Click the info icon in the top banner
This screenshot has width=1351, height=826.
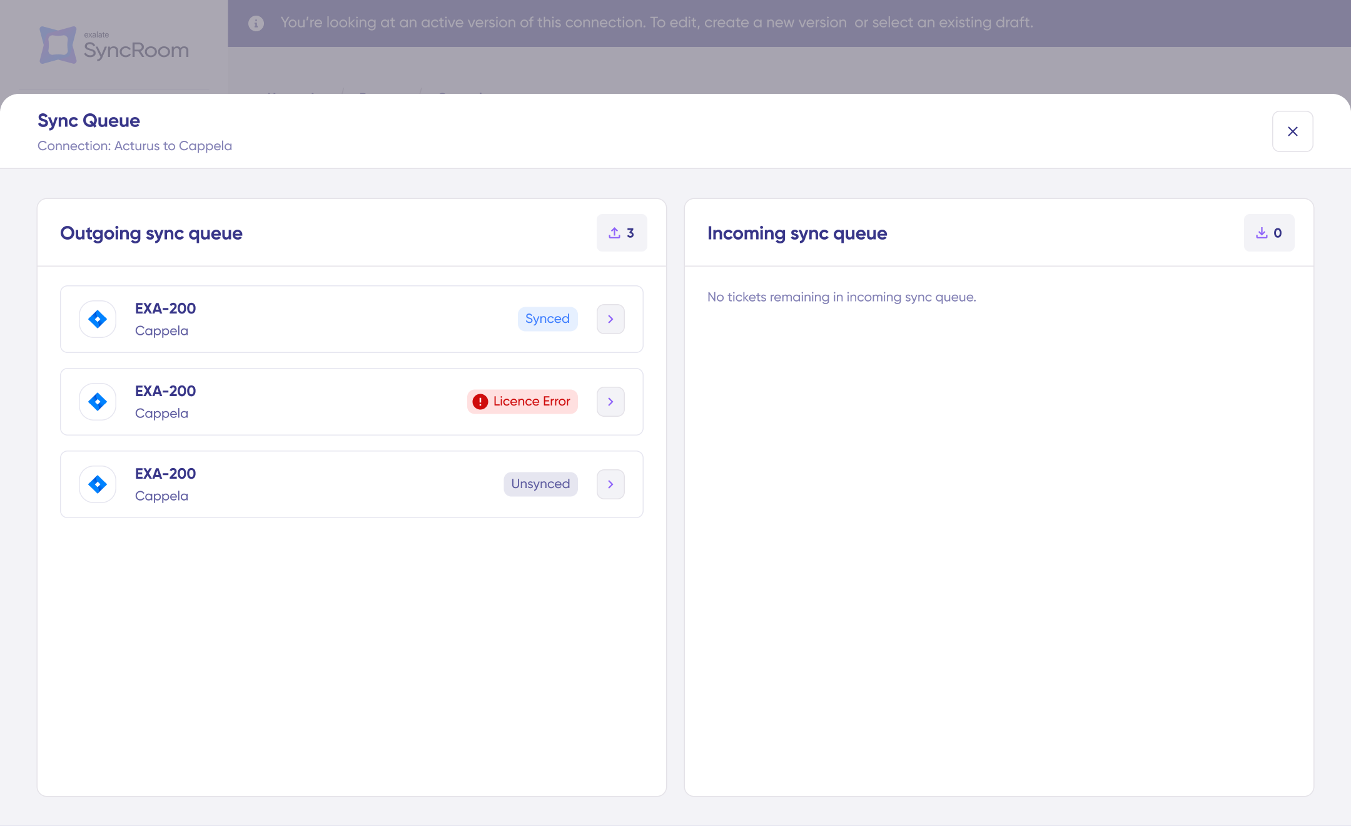coord(256,23)
